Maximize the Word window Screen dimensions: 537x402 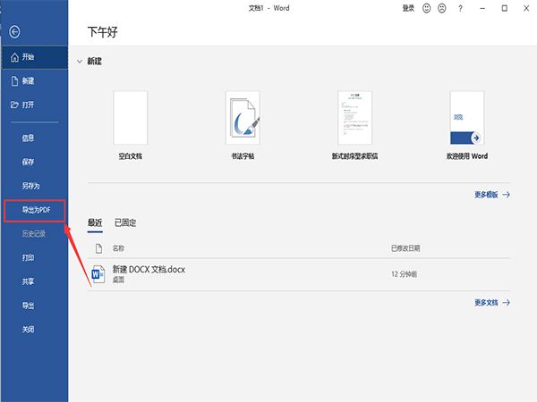pyautogui.click(x=505, y=8)
